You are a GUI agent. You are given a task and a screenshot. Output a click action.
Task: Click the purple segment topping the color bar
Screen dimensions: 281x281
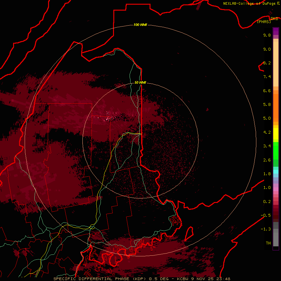pyautogui.click(x=276, y=32)
